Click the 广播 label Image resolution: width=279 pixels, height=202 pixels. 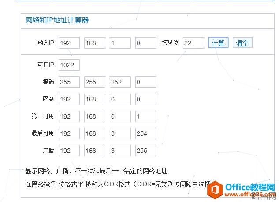48,150
